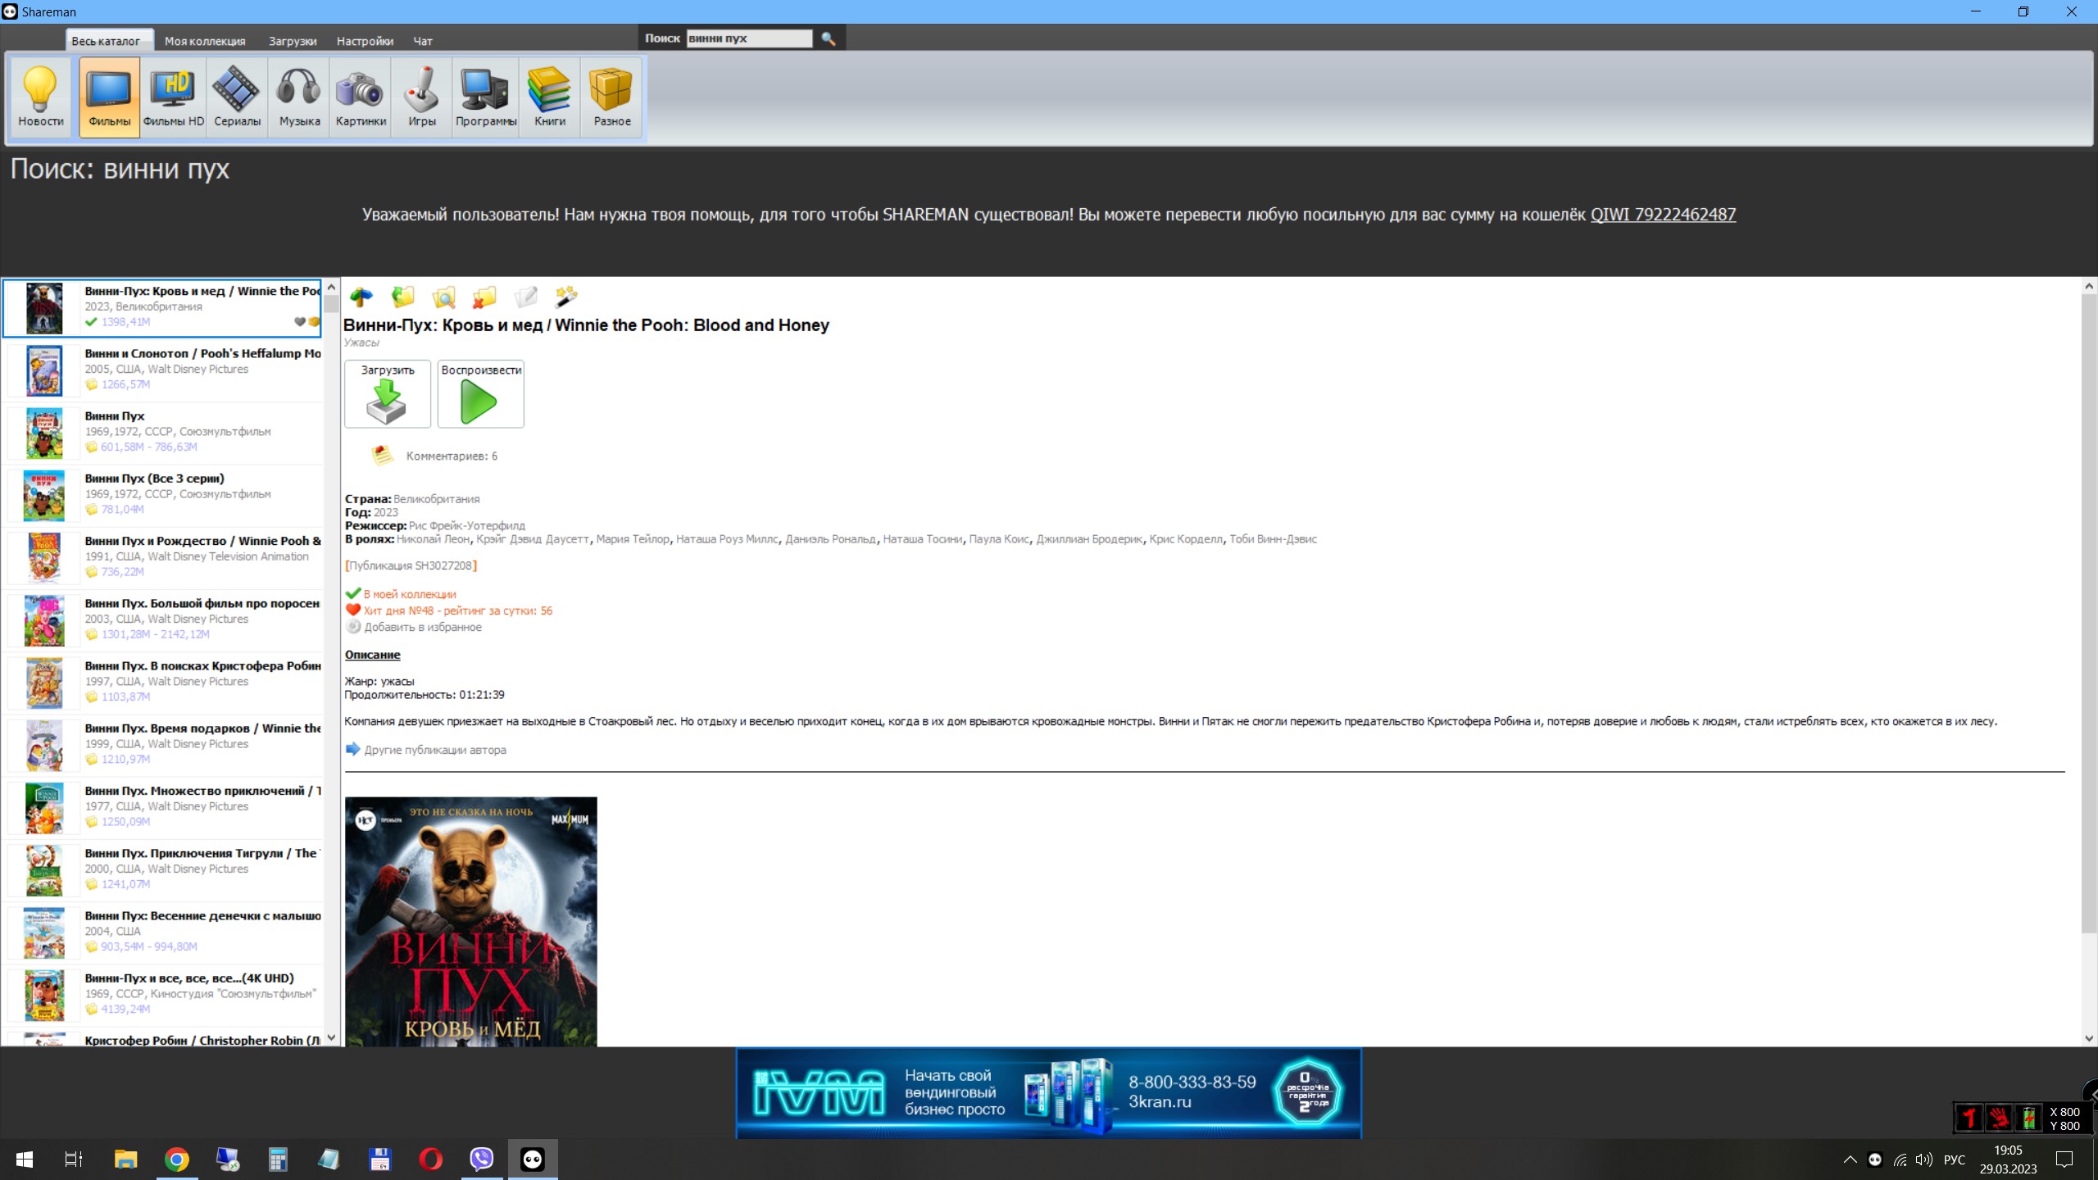Click the Кровь и мед result thumbnail
The height and width of the screenshot is (1180, 2098).
(44, 308)
